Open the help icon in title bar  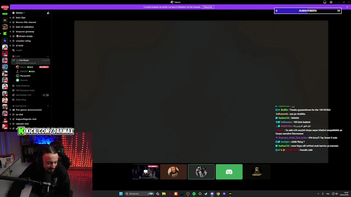331,2
